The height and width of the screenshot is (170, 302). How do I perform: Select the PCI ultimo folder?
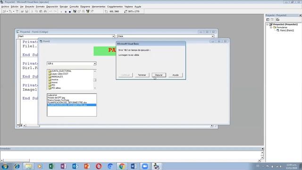tap(55, 88)
